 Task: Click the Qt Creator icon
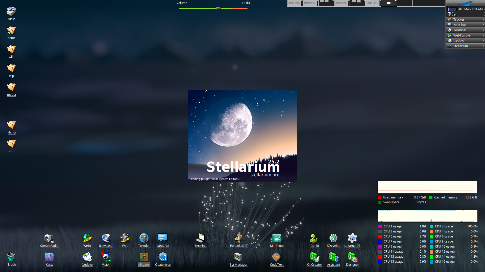(x=314, y=257)
